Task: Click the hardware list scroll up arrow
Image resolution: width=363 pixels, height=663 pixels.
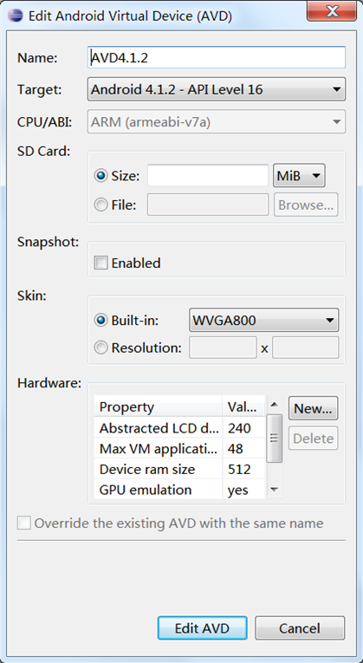Action: [x=275, y=405]
